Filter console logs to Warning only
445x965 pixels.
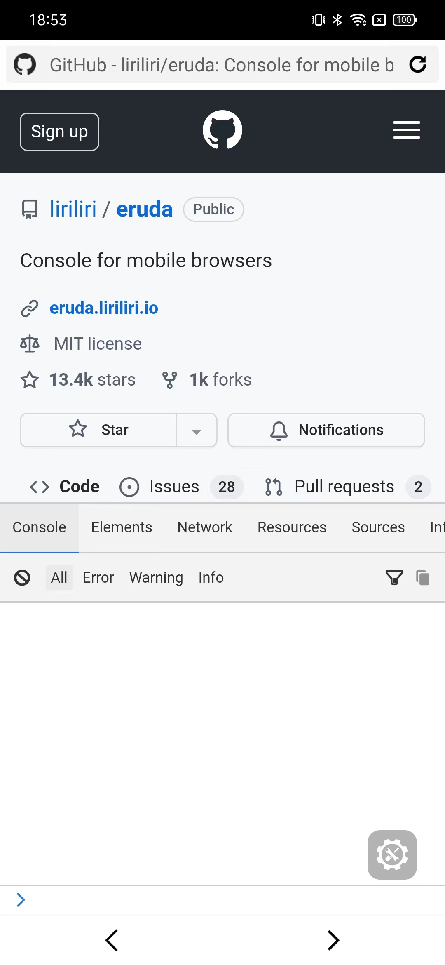[x=156, y=577]
